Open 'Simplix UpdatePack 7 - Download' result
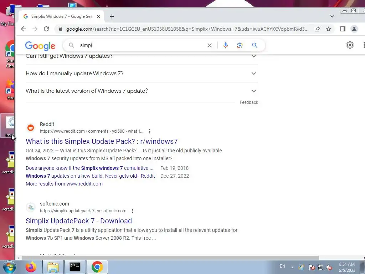365x274 pixels. (x=79, y=221)
